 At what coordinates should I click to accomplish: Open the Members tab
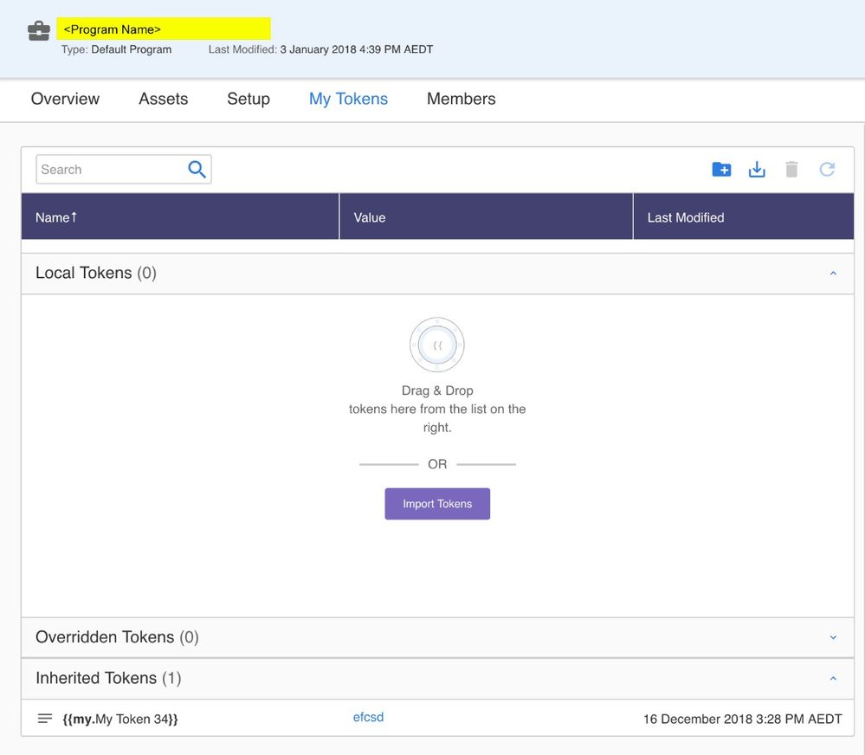click(461, 99)
